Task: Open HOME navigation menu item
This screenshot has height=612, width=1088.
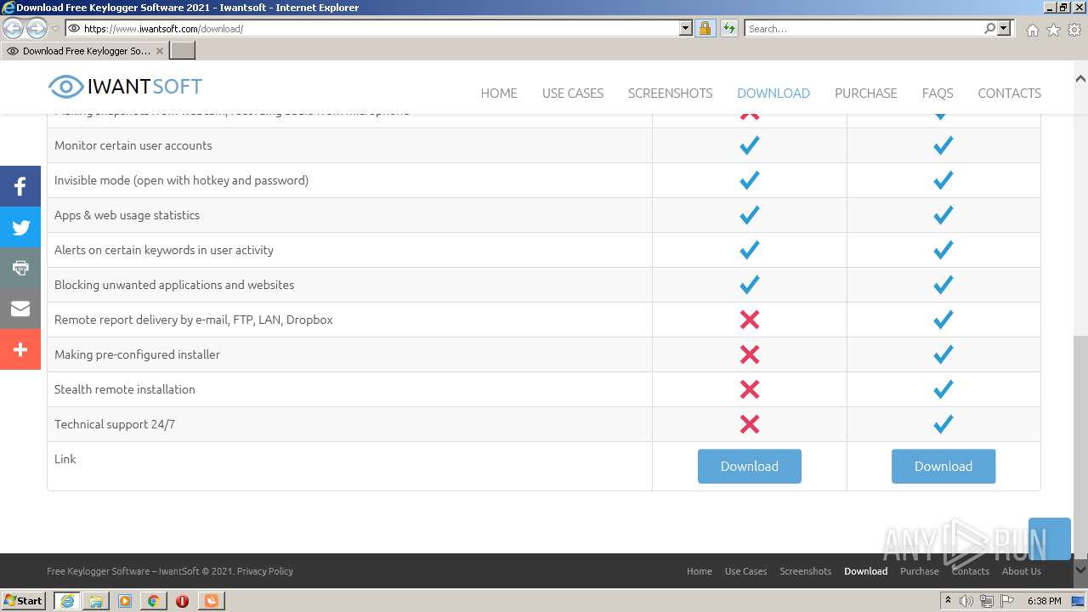Action: (x=499, y=93)
